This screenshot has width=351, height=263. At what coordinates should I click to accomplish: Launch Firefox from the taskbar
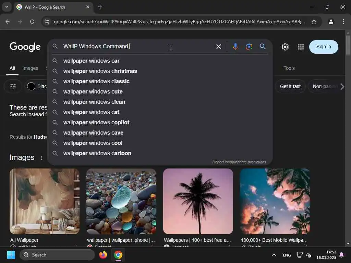[x=103, y=255]
